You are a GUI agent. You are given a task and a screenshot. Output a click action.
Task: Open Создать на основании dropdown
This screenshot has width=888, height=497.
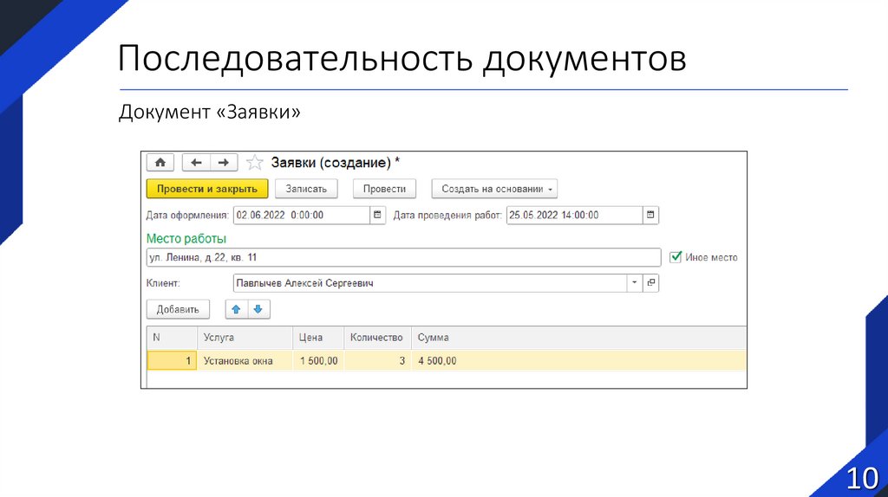coord(494,189)
